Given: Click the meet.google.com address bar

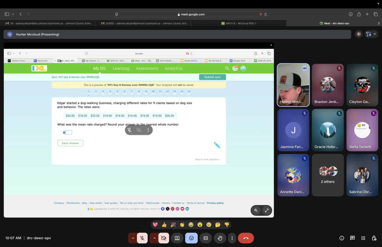Looking at the screenshot, I should point(191,14).
